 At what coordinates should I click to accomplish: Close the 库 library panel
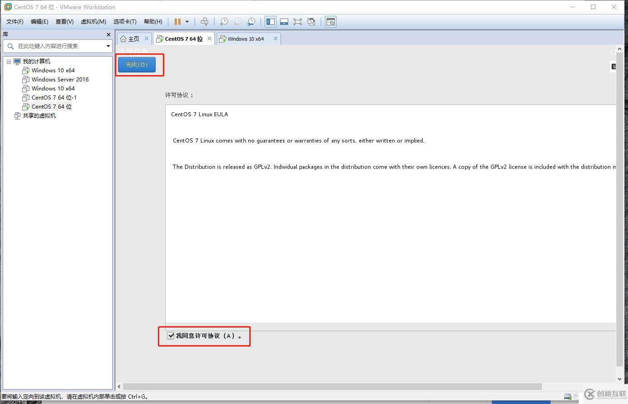(x=109, y=34)
